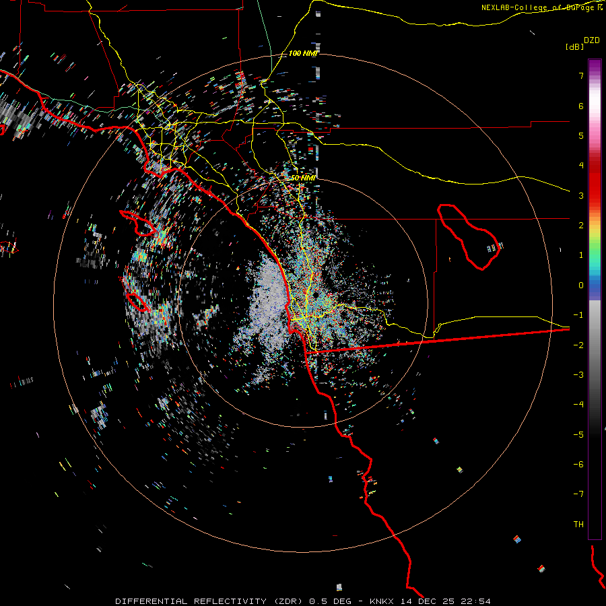Click the red 3 dB section of color bar

click(x=595, y=189)
